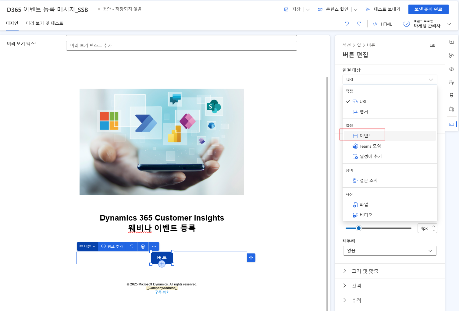Select 이벤트 option in the list
Image resolution: width=459 pixels, height=311 pixels.
point(390,136)
